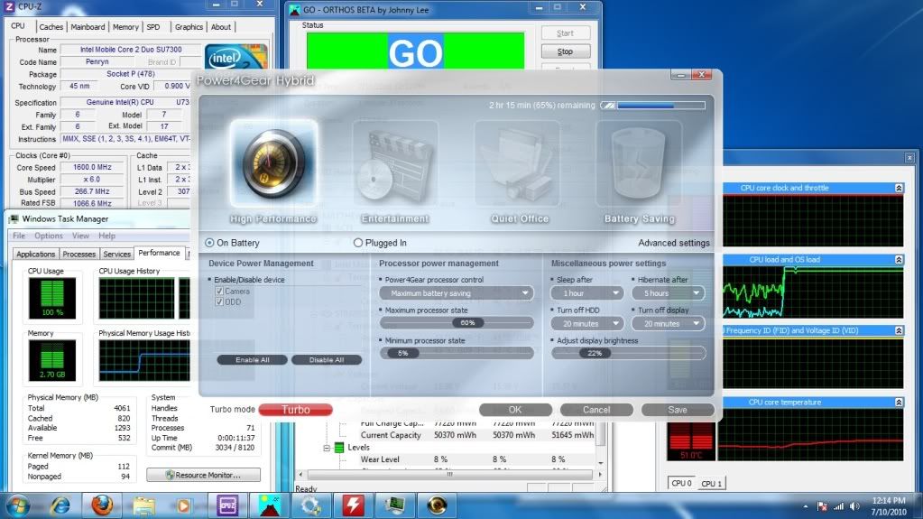Screen dimensions: 923x519
Task: Collapse CPU core clock and throttle panel
Action: tap(899, 188)
